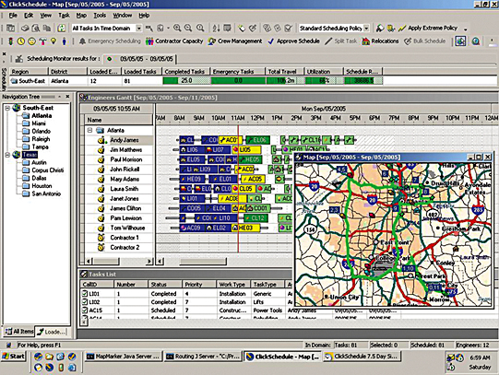Open the Task menu
This screenshot has width=499, height=375.
pos(64,16)
